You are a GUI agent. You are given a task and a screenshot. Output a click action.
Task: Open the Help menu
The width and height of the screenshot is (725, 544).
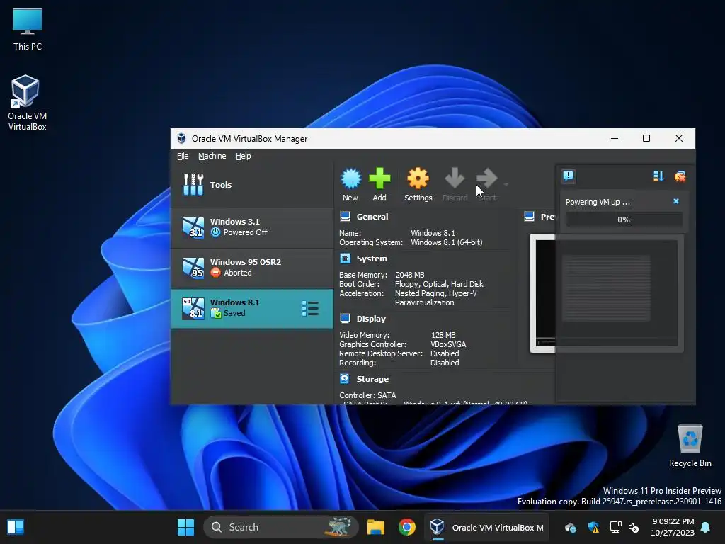[244, 156]
